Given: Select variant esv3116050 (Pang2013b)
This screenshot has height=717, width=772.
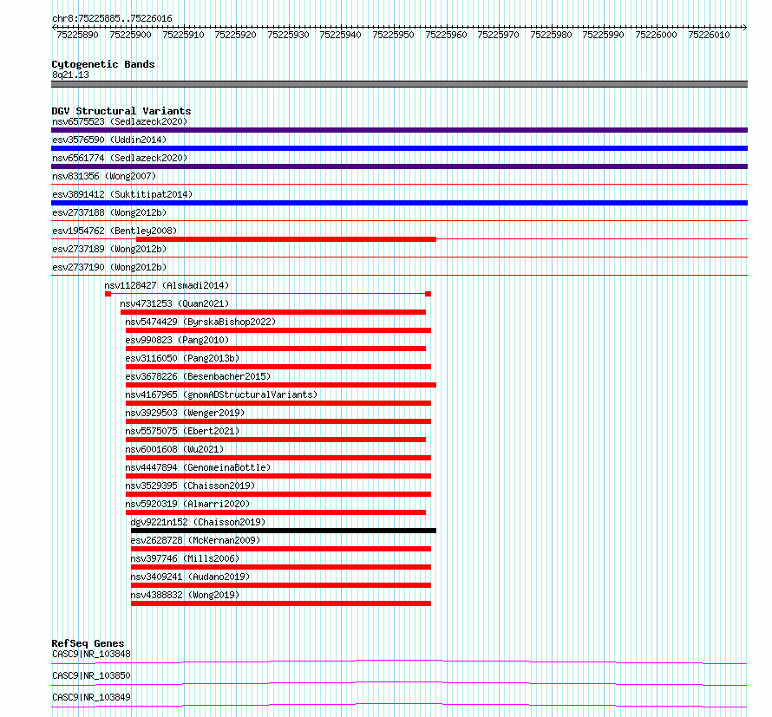Looking at the screenshot, I should point(182,358).
